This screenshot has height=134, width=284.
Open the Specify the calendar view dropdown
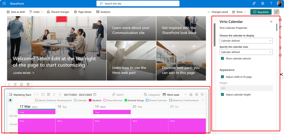[x=246, y=52]
